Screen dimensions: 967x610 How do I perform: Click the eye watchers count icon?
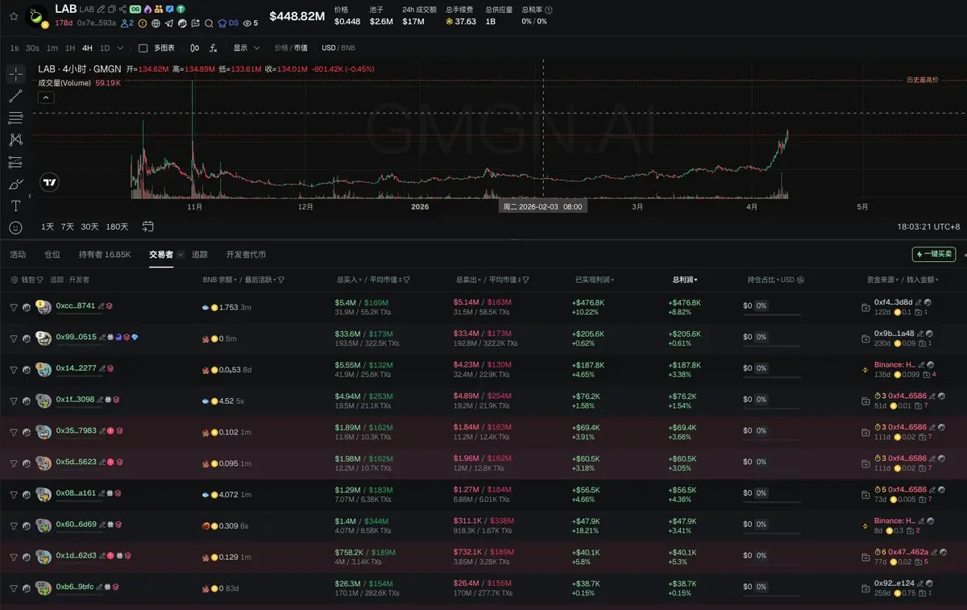(x=247, y=23)
